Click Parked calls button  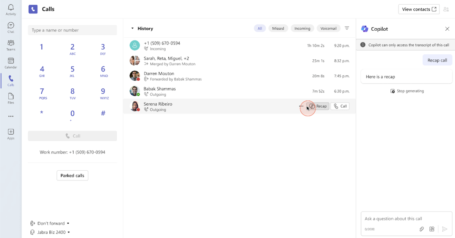(x=72, y=175)
